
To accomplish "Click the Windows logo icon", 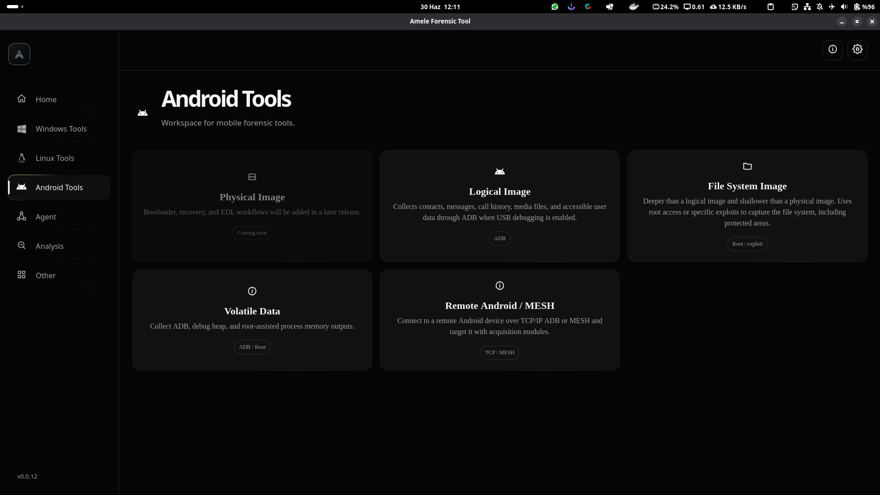I will (22, 129).
